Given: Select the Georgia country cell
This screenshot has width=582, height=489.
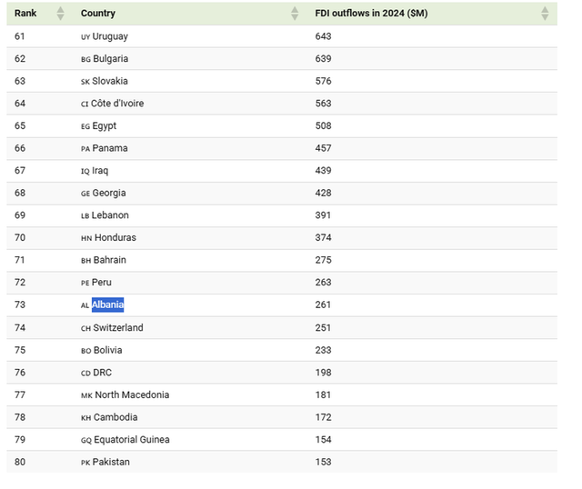Looking at the screenshot, I should coord(103,193).
